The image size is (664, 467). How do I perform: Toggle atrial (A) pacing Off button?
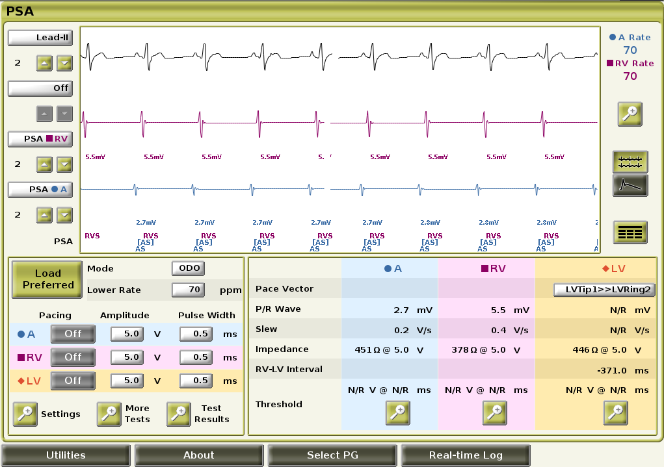point(73,334)
